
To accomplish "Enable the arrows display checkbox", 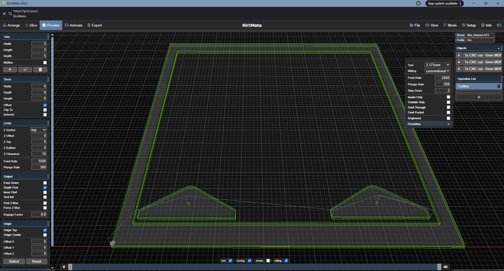I will point(268,261).
